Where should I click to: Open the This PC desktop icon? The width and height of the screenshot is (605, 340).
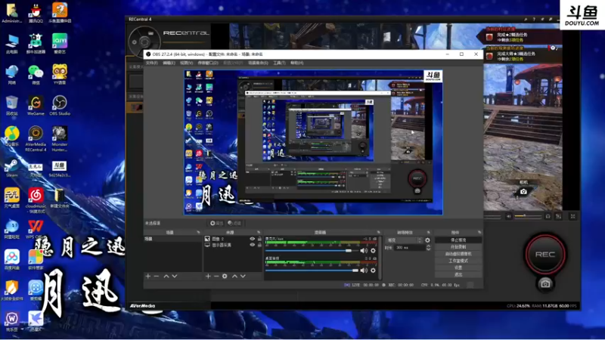point(11,44)
